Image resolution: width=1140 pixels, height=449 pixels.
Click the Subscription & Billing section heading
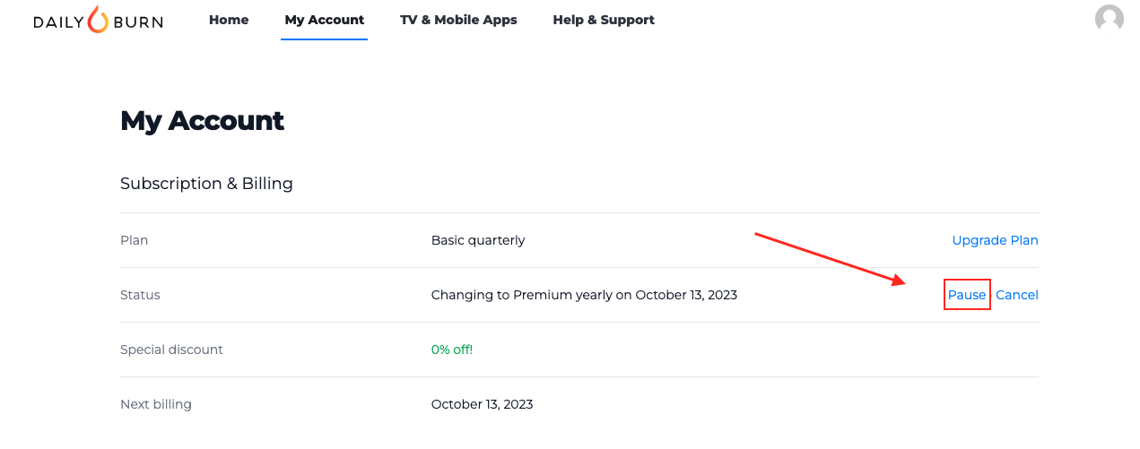click(x=206, y=184)
